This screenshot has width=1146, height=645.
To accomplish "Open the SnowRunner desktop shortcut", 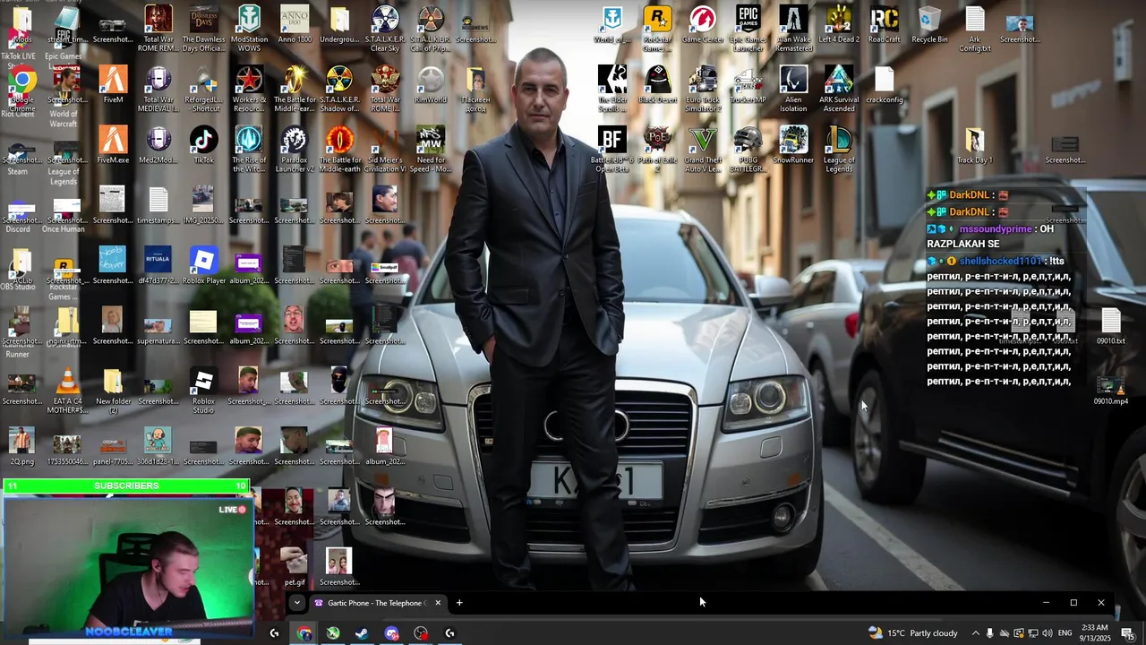I will (x=793, y=145).
